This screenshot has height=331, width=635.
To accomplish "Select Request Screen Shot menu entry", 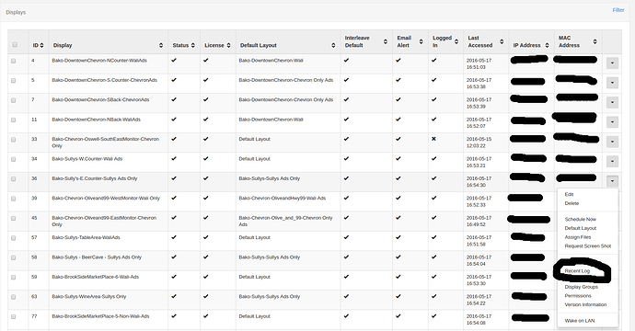I will tap(588, 246).
